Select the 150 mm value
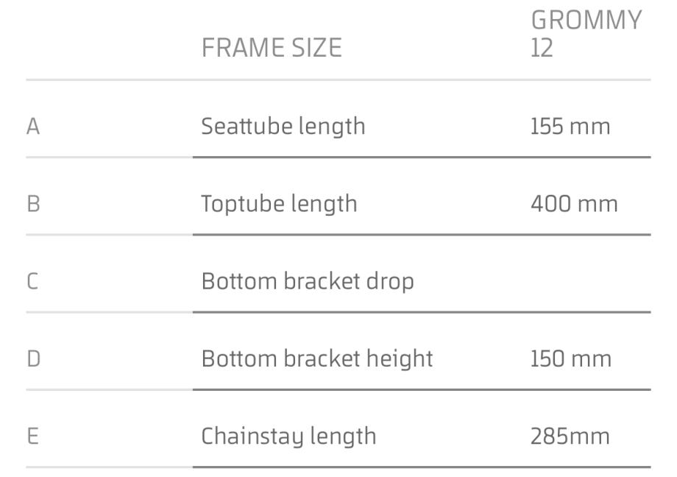The image size is (677, 477). point(571,358)
